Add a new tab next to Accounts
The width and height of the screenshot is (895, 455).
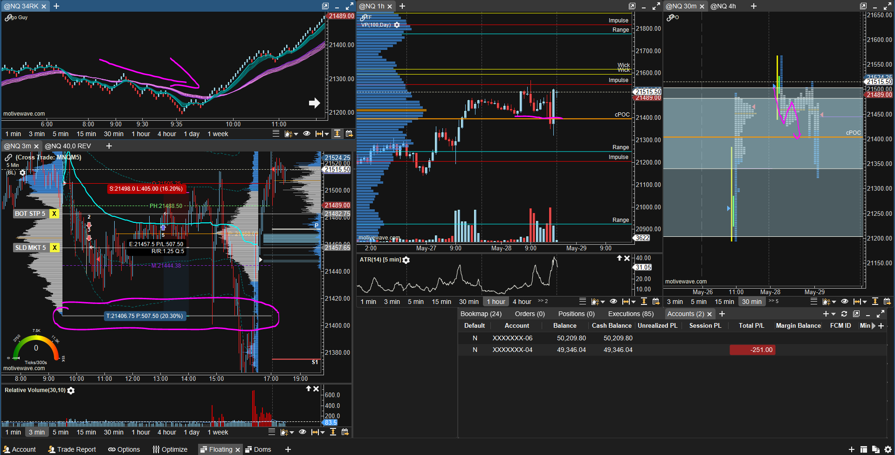[722, 314]
